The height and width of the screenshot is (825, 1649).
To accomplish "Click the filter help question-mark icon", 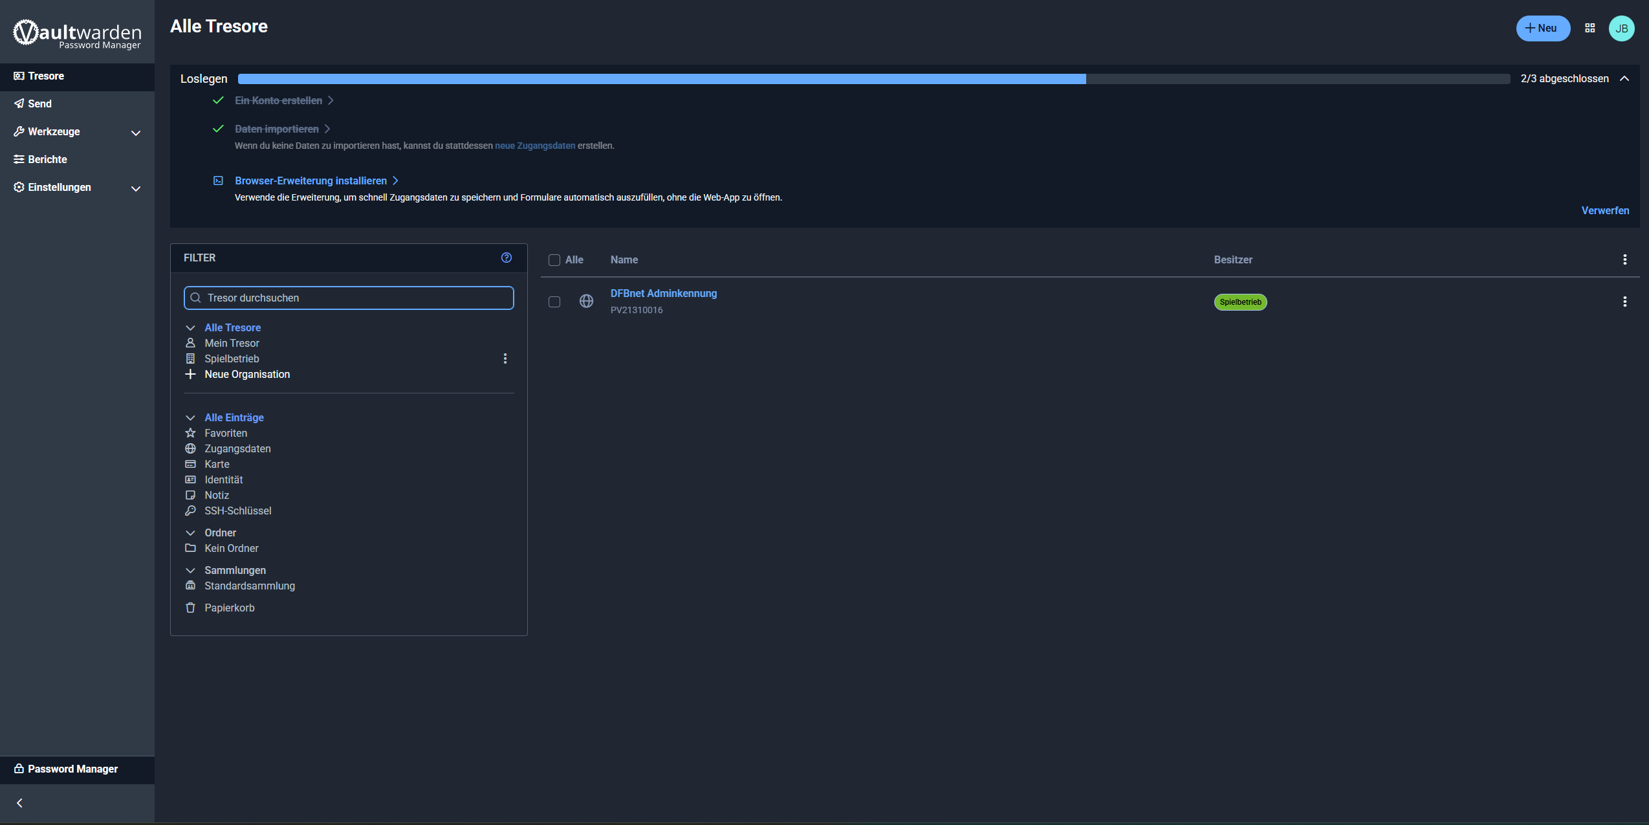I will coord(507,258).
